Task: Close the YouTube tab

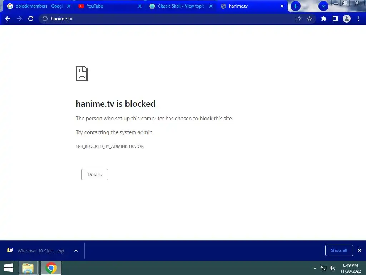Action: 140,6
